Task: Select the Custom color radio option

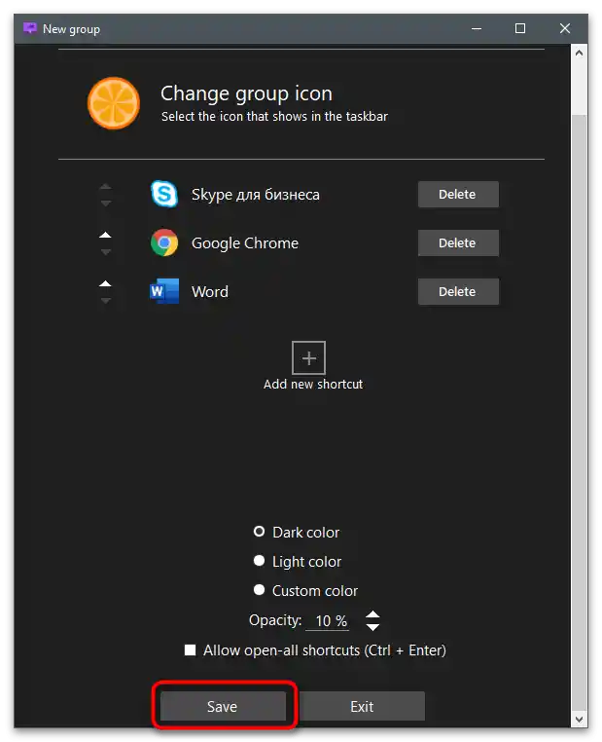Action: (x=259, y=590)
